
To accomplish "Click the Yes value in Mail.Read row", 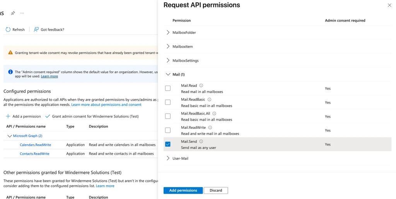I will click(328, 88).
